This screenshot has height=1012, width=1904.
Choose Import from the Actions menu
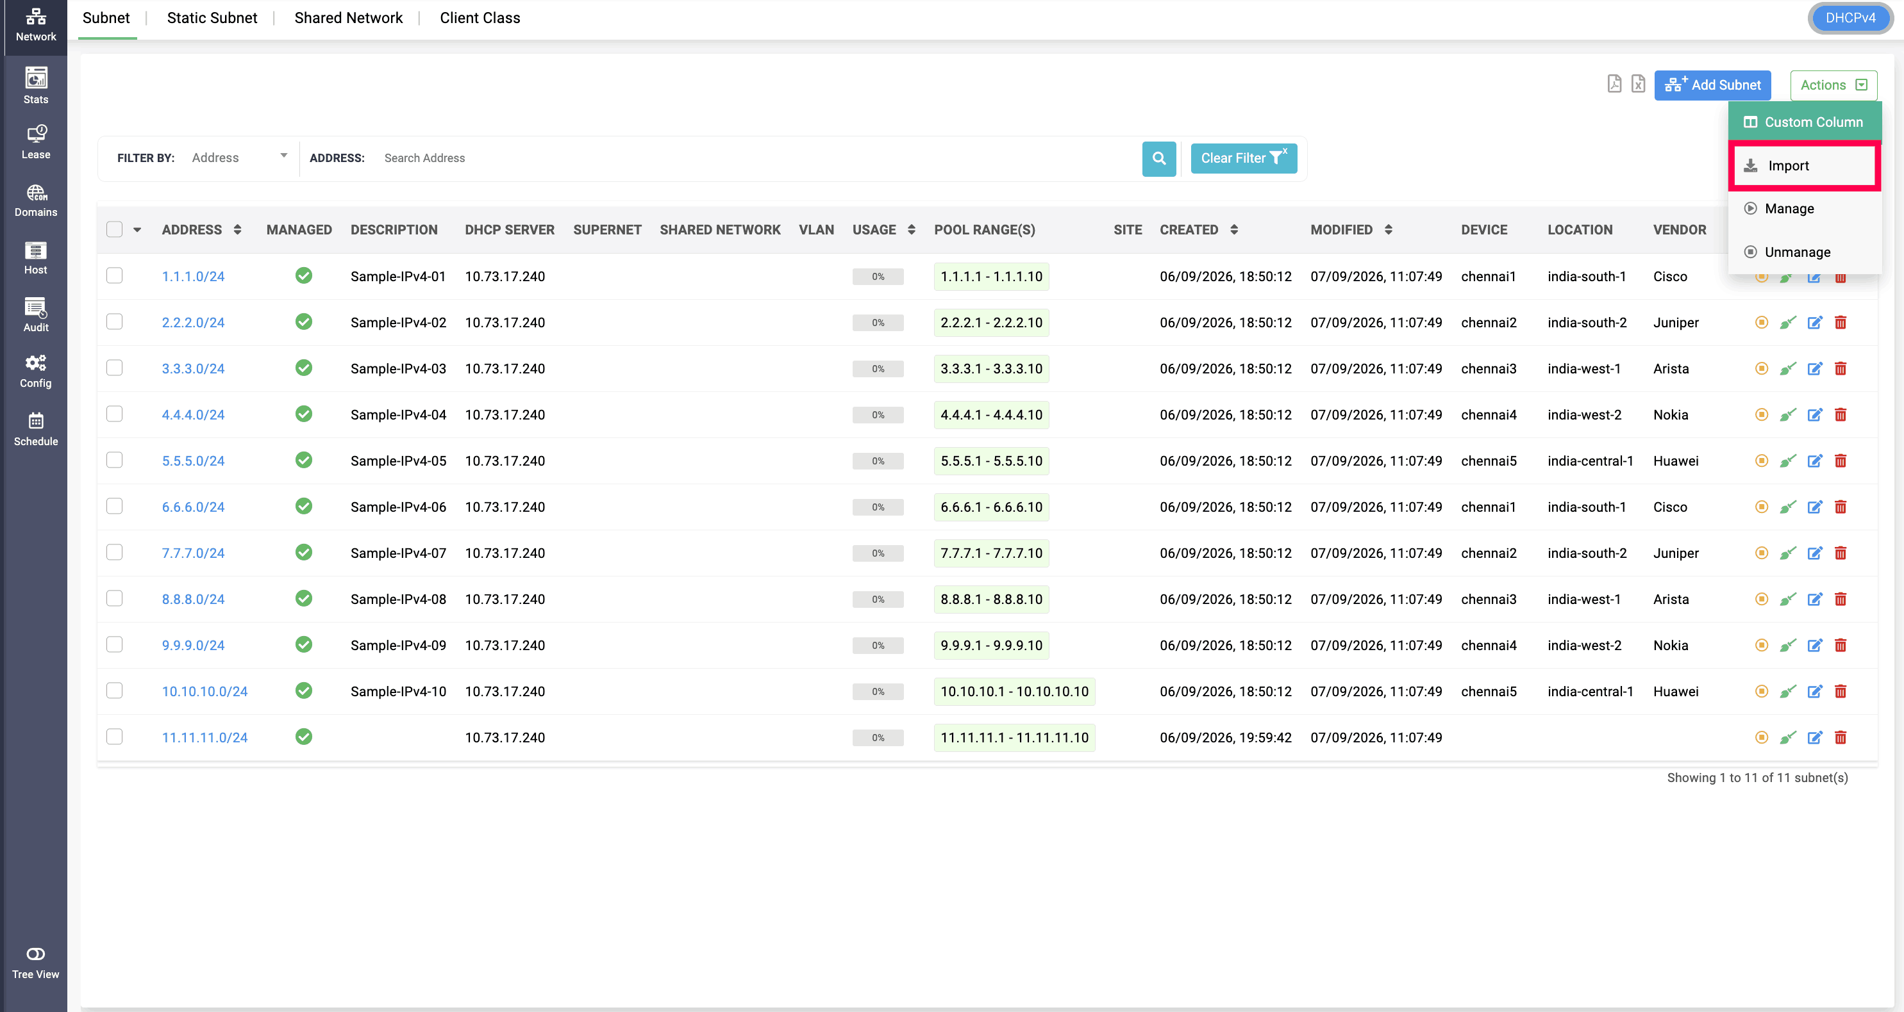point(1804,165)
